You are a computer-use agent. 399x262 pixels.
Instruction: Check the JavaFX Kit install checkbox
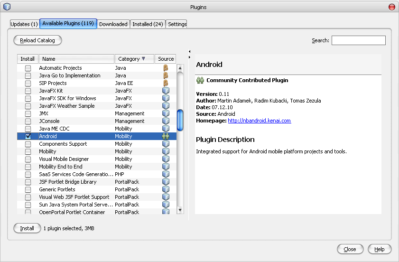[28, 91]
